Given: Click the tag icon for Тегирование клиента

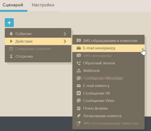Looking at the screenshot, I should [x=79, y=116].
